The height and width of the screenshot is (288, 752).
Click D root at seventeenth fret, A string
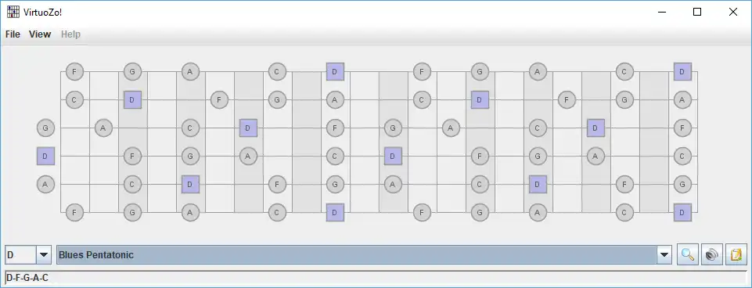pos(538,184)
